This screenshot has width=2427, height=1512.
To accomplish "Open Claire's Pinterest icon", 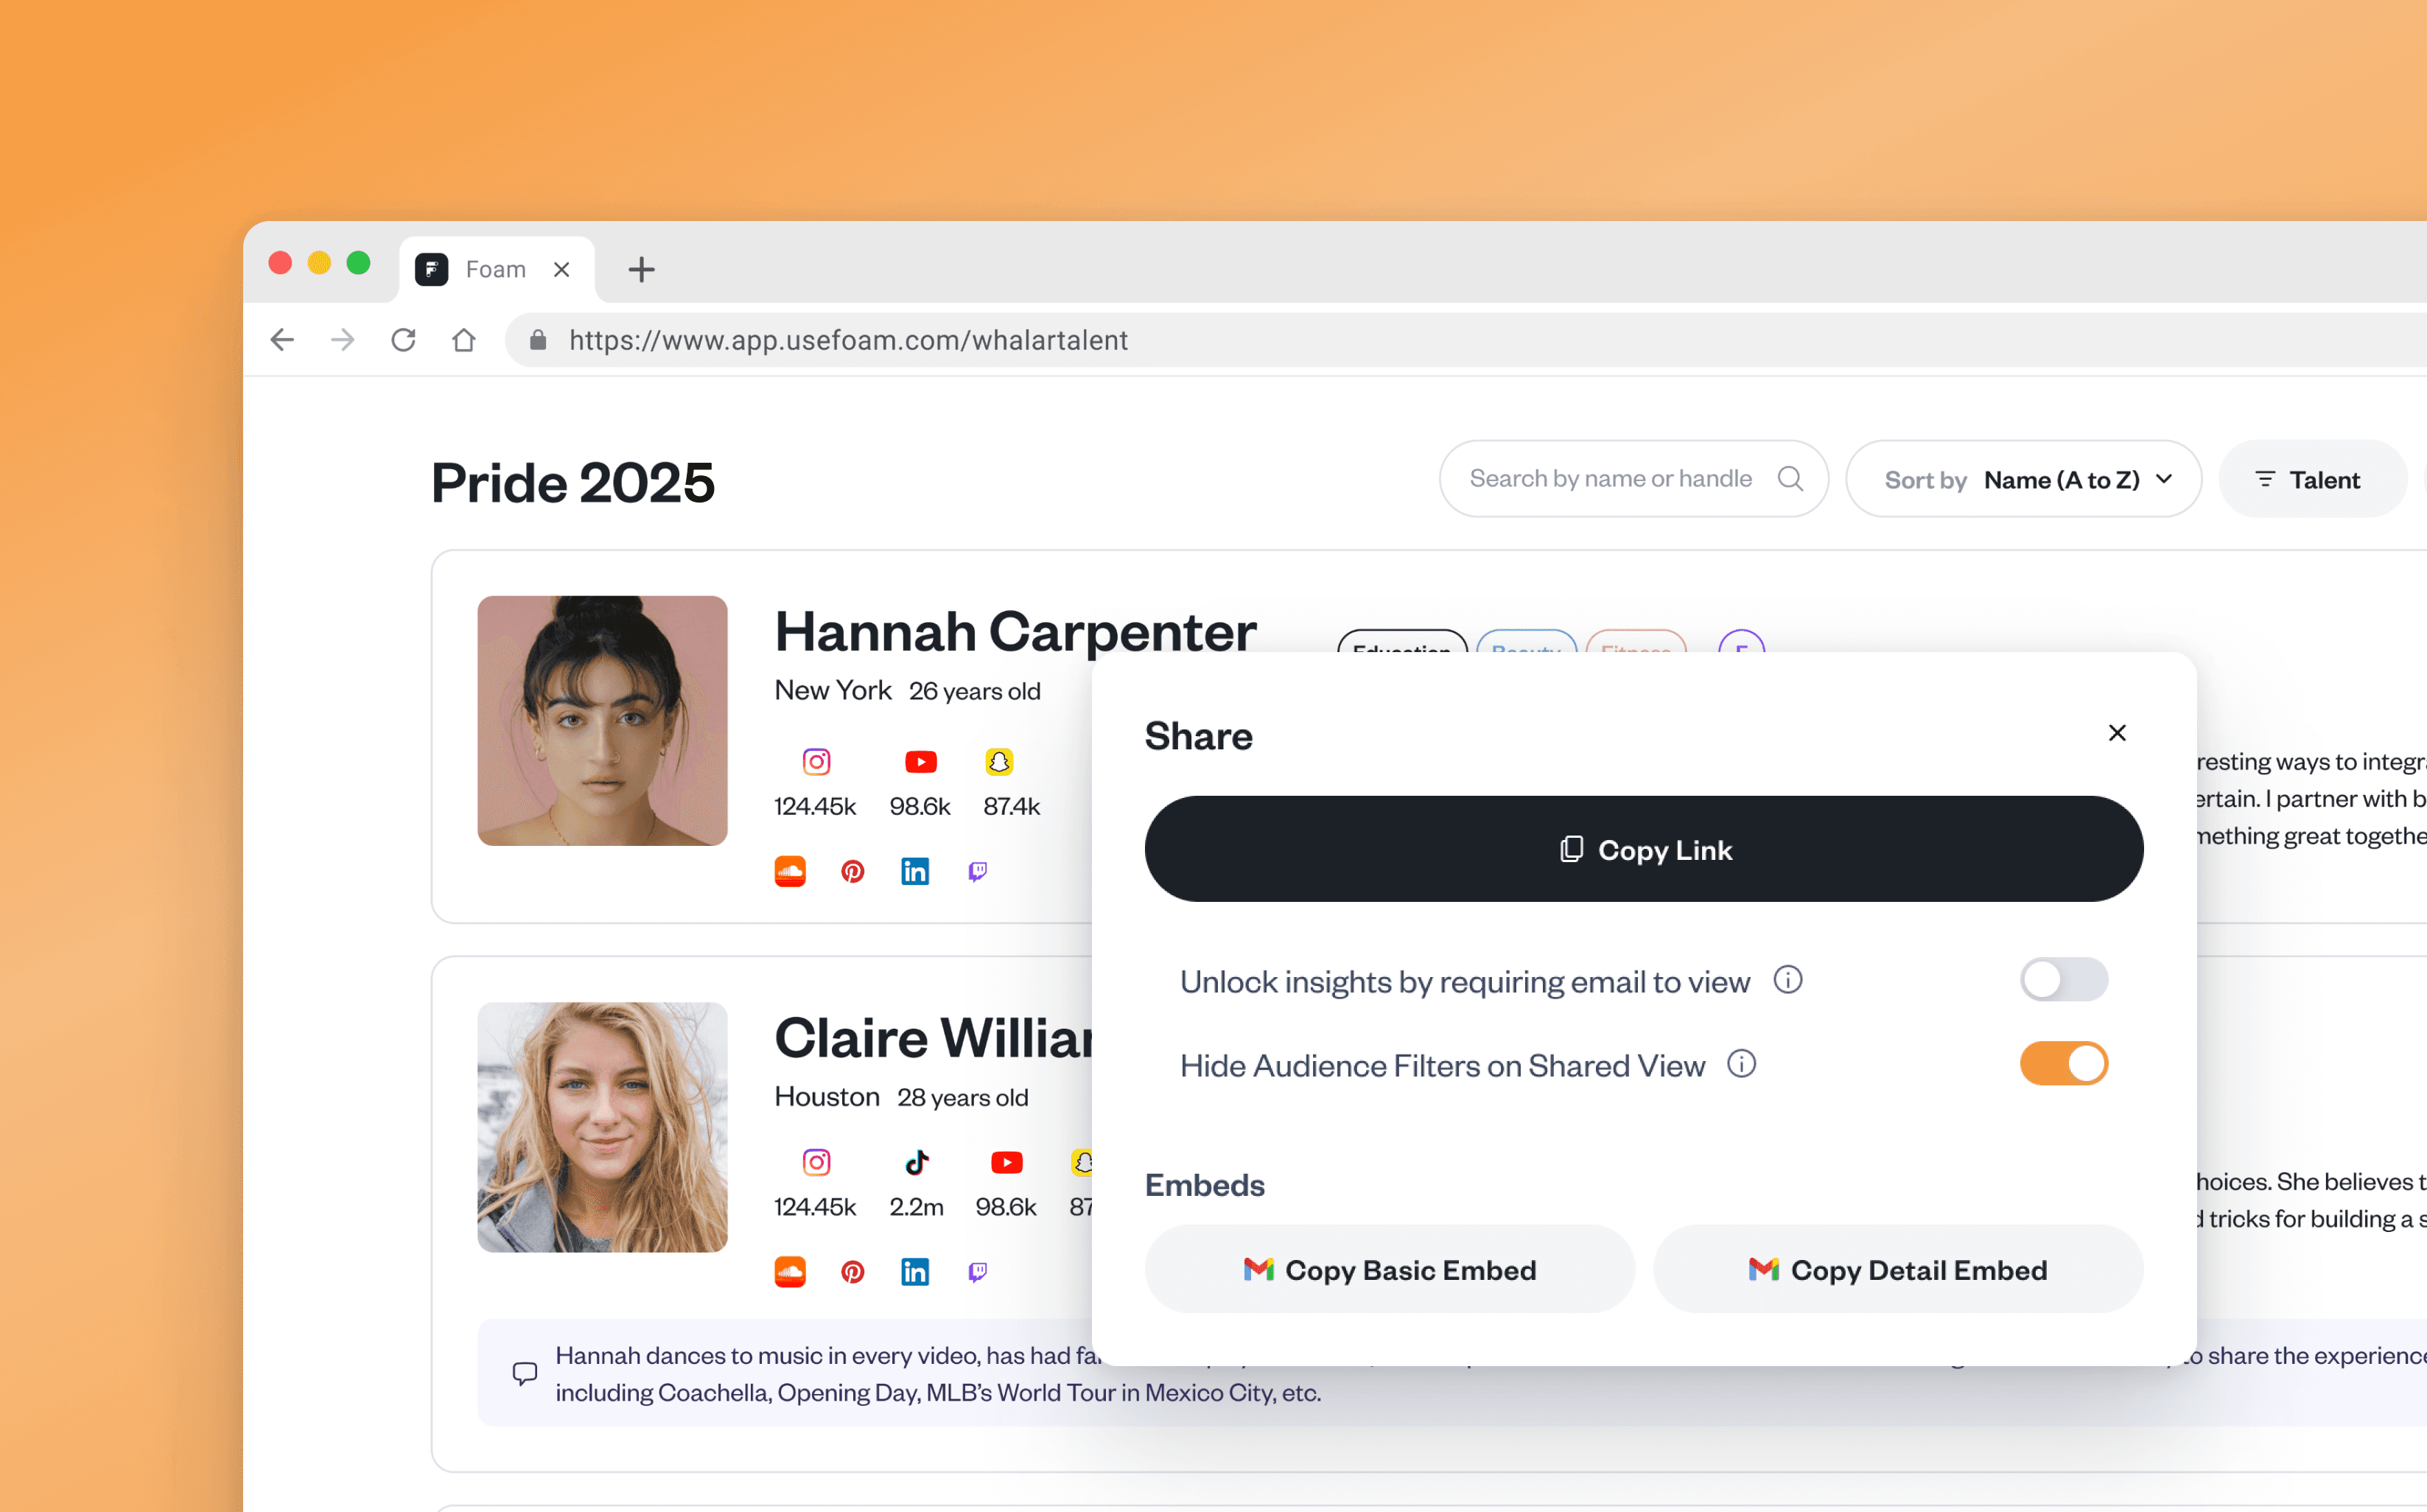I will coord(852,1272).
